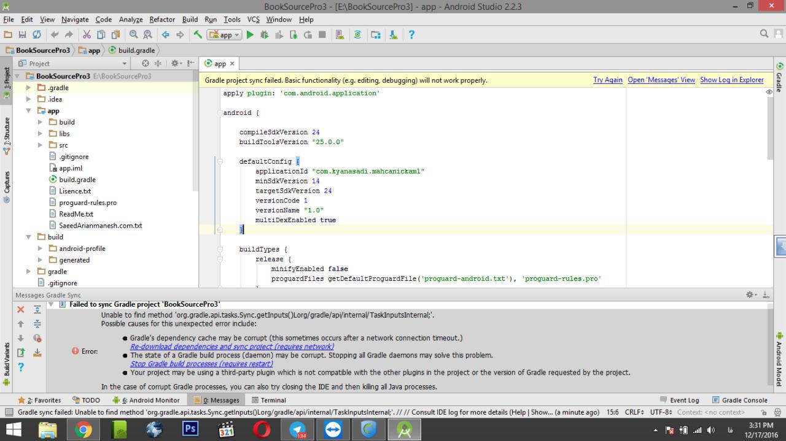This screenshot has width=786, height=441.
Task: Click Expand All in Messages panel
Action: [37, 310]
